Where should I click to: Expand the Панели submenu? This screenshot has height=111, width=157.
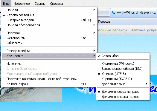click(x=49, y=10)
